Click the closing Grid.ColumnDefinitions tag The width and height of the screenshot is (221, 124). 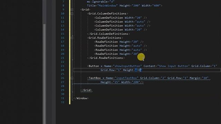point(108,34)
